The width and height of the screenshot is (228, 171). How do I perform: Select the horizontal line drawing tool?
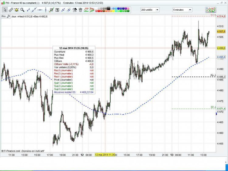pos(40,10)
